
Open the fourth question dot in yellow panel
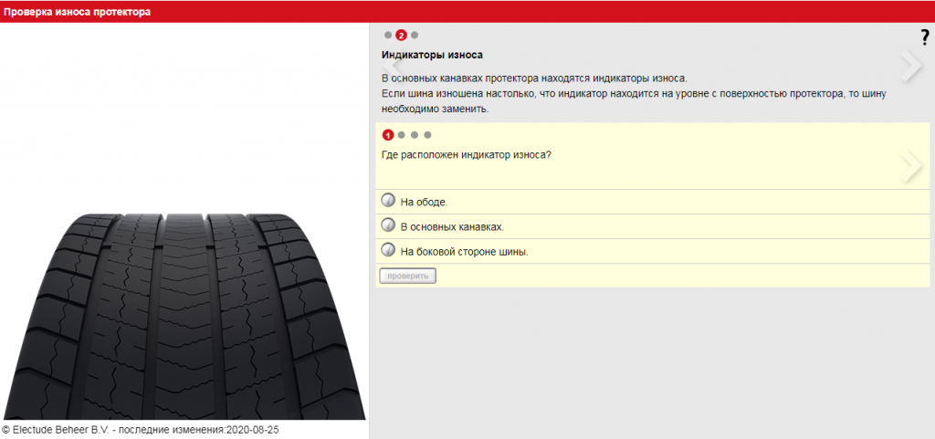(x=427, y=135)
